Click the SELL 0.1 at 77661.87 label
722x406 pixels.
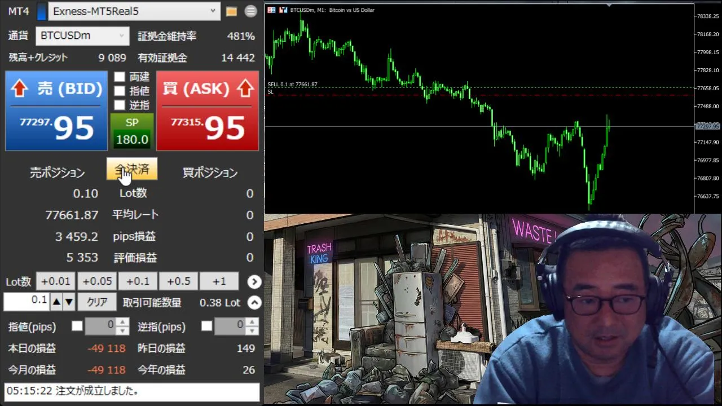tap(292, 85)
